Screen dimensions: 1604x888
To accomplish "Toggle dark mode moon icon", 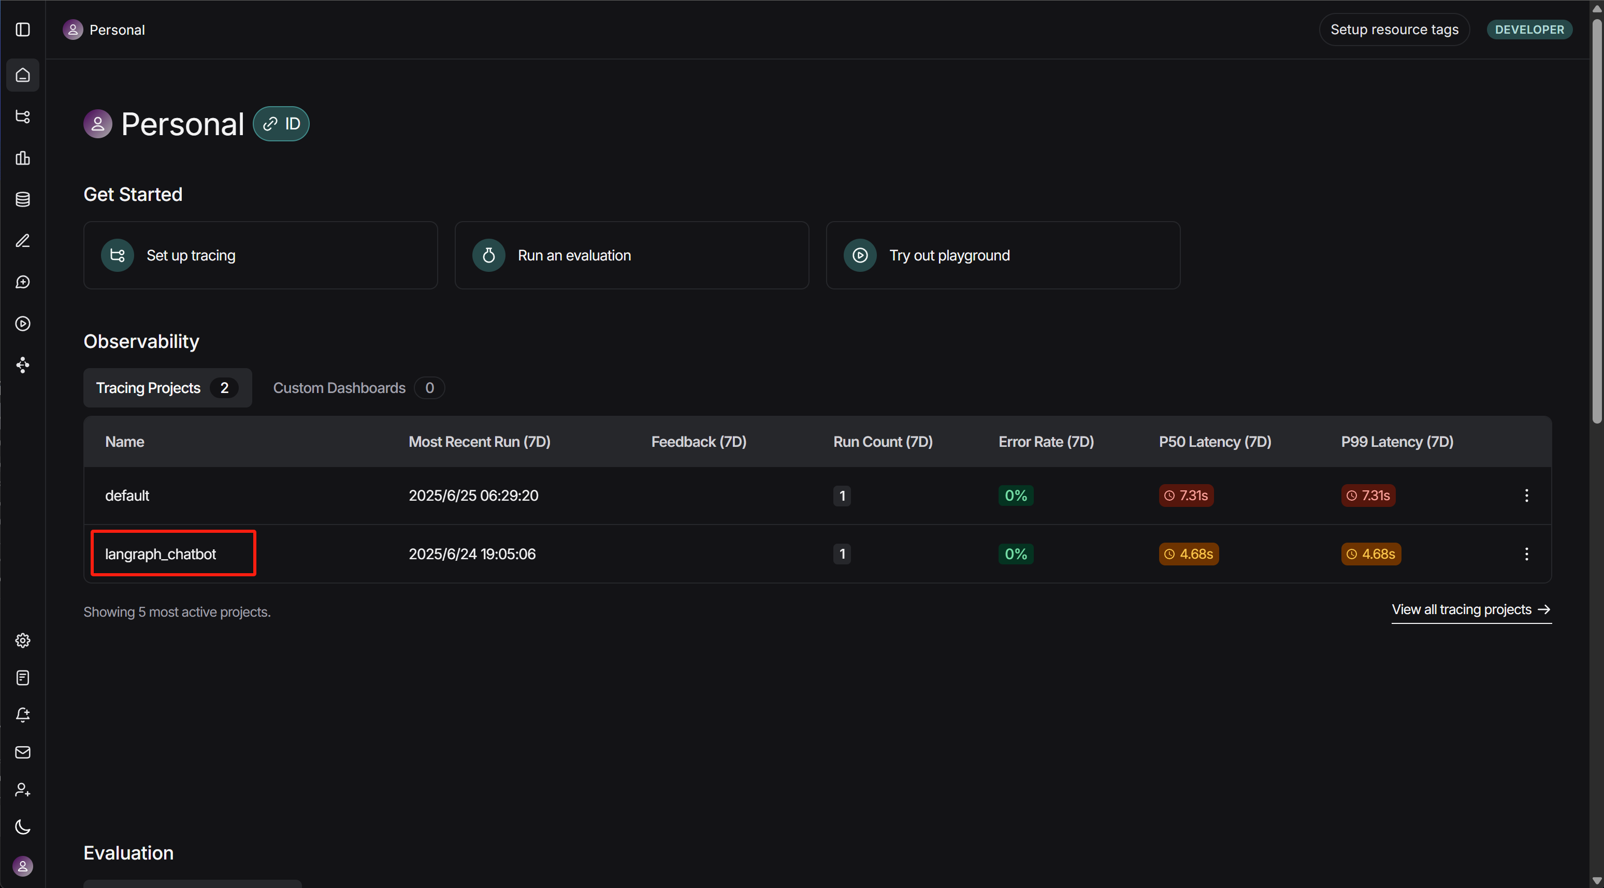I will tap(22, 827).
